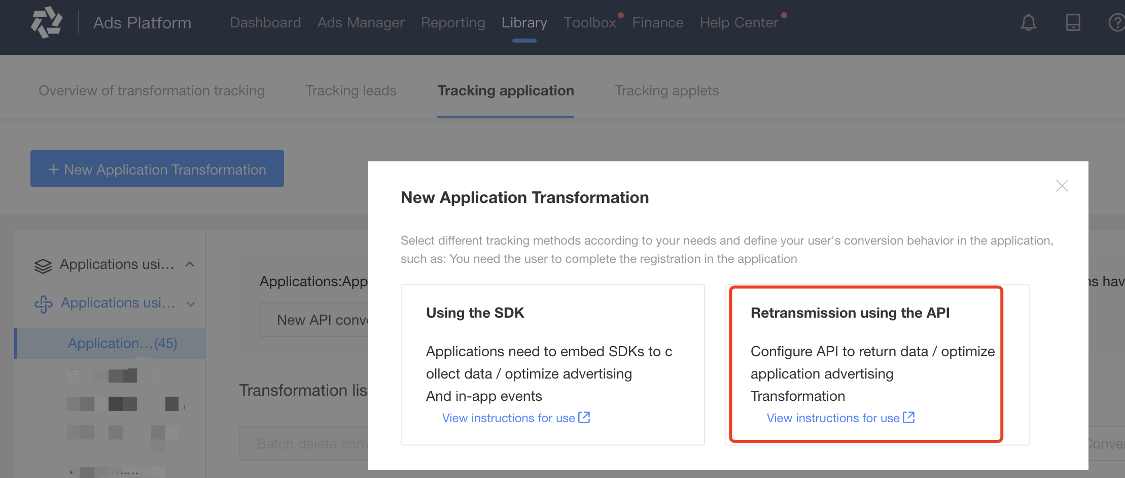This screenshot has height=478, width=1125.
Task: Open the notifications bell icon
Action: (x=1029, y=22)
